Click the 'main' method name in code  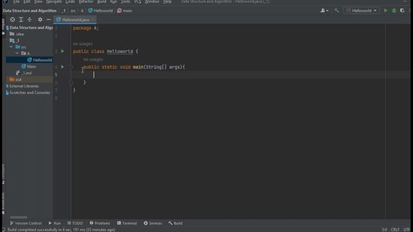[138, 67]
